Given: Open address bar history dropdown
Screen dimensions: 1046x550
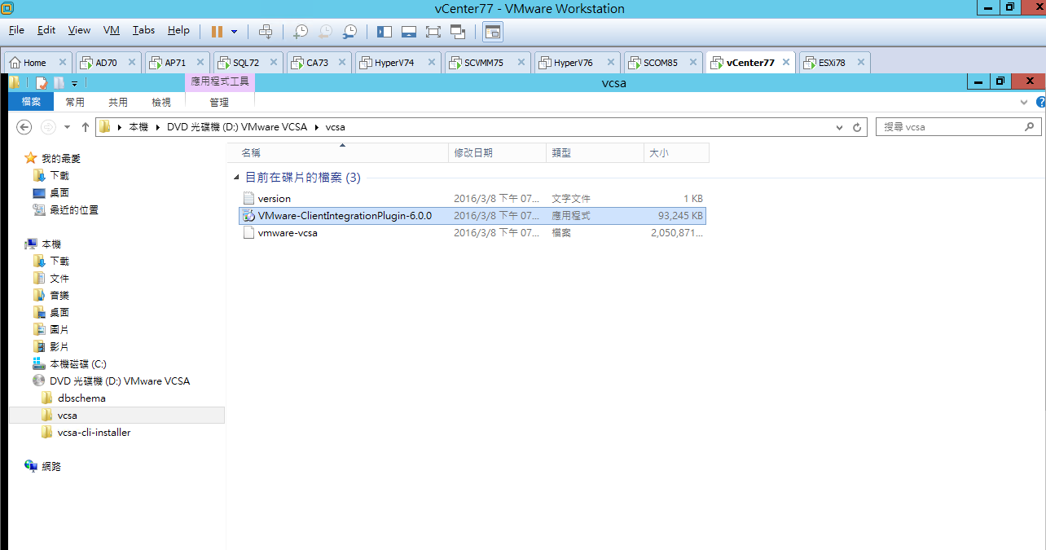Looking at the screenshot, I should pos(839,128).
